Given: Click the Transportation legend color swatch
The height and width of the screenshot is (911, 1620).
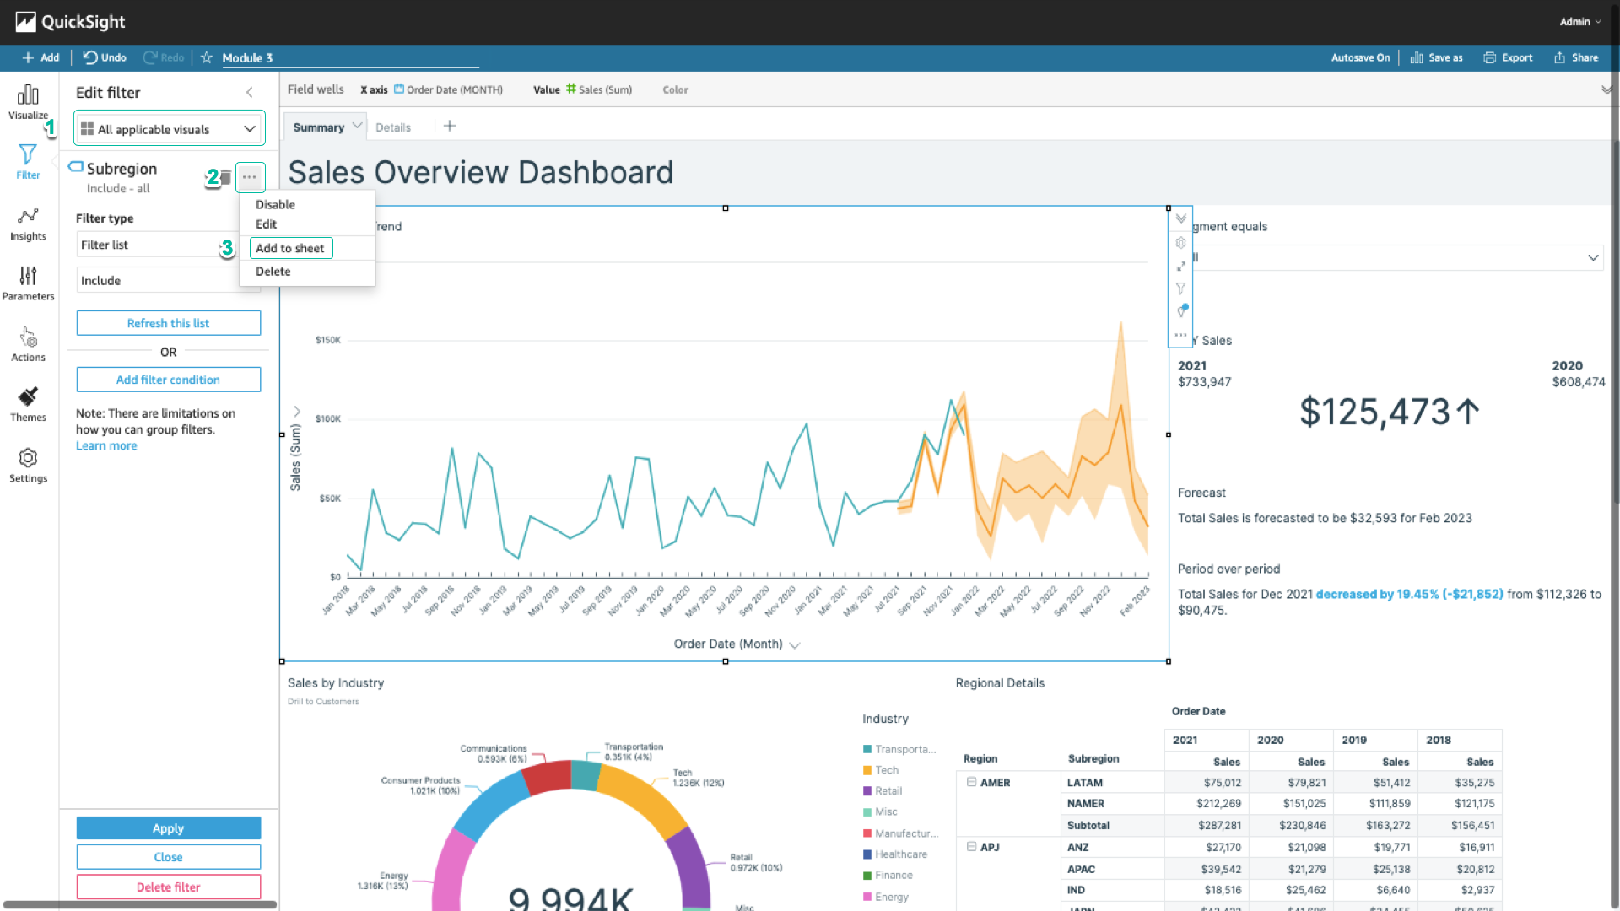Looking at the screenshot, I should tap(867, 749).
